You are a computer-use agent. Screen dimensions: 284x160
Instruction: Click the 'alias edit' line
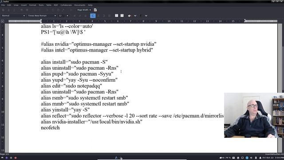(71, 86)
